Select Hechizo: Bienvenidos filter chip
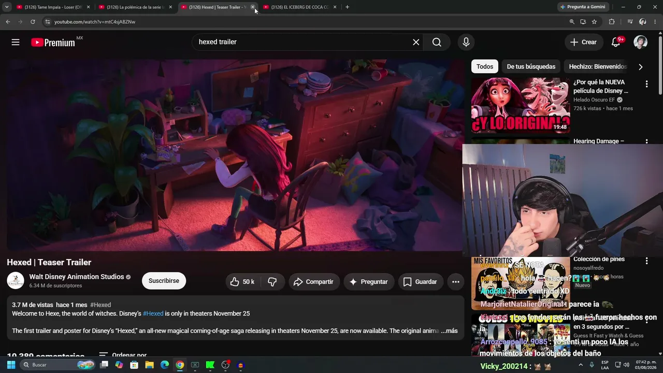Image resolution: width=663 pixels, height=373 pixels. click(598, 66)
